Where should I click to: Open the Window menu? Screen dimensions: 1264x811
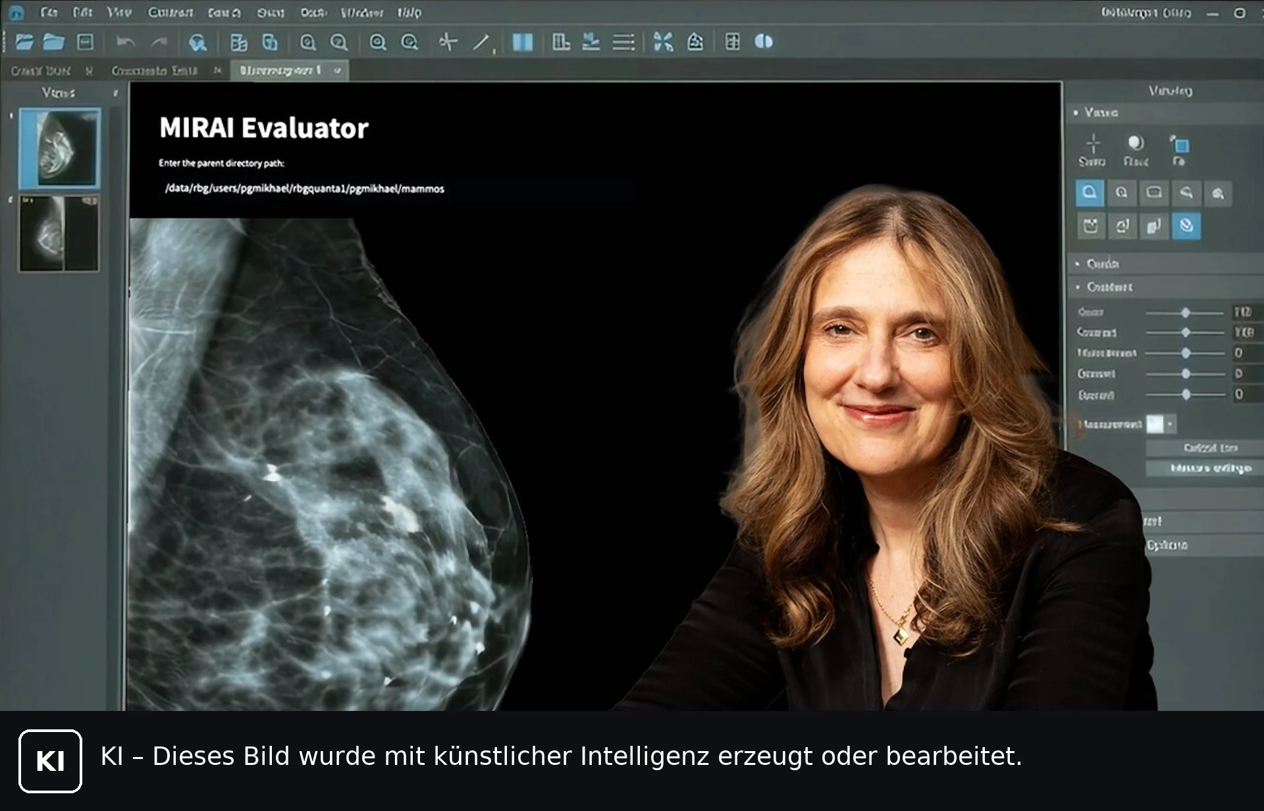click(x=361, y=13)
